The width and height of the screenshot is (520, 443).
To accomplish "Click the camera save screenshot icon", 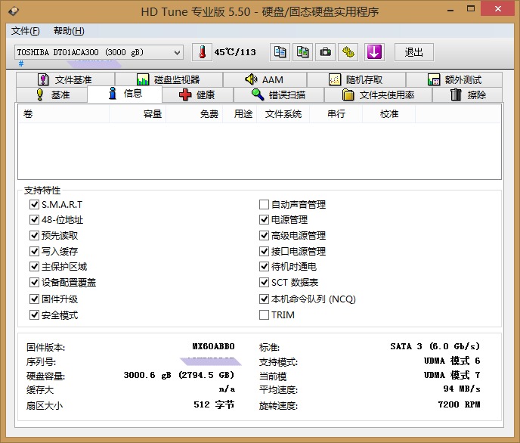I will pyautogui.click(x=325, y=52).
